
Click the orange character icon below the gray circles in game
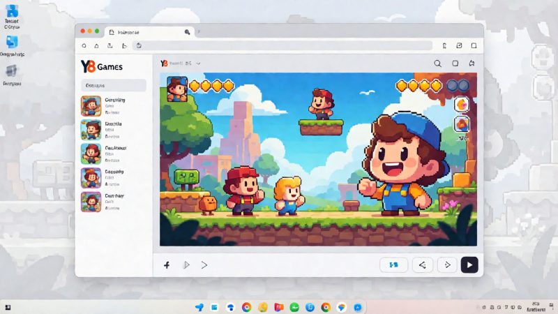pos(462,104)
